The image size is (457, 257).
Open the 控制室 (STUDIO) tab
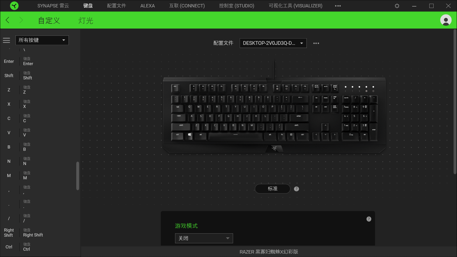click(x=236, y=6)
